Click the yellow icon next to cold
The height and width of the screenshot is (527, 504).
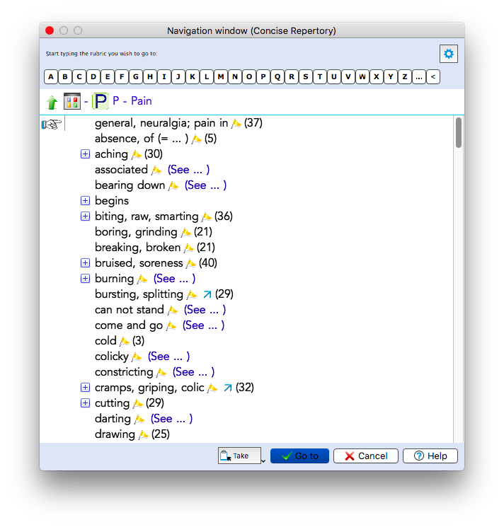click(x=125, y=341)
